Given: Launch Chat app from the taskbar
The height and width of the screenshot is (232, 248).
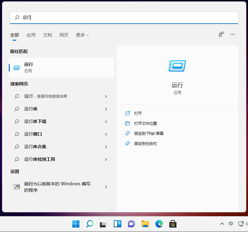Looking at the screenshot, I should pyautogui.click(x=131, y=224).
